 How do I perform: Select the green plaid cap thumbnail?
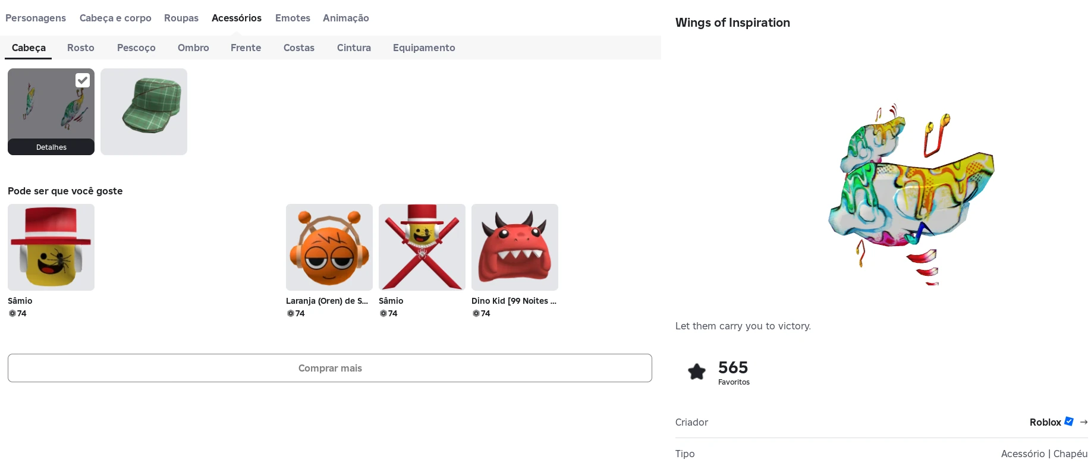pyautogui.click(x=143, y=111)
